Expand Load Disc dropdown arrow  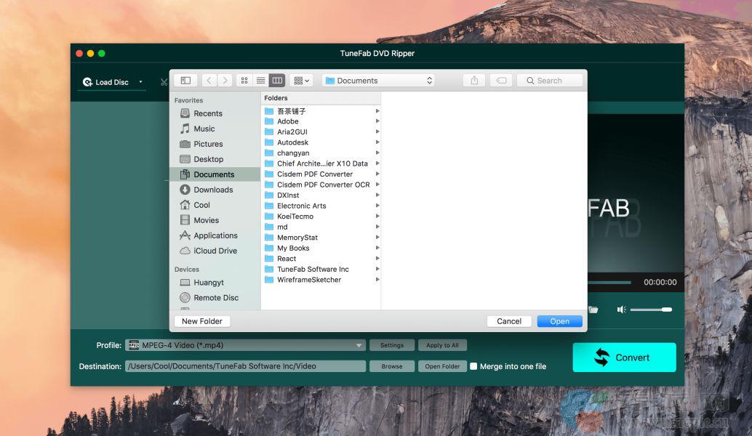[x=140, y=82]
